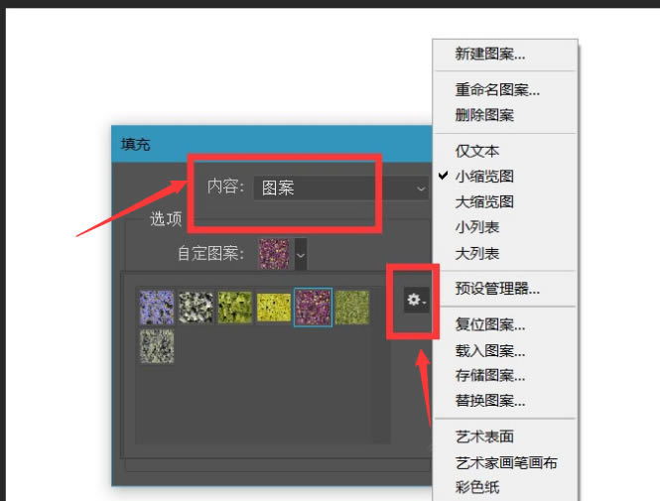The width and height of the screenshot is (660, 501).
Task: Choose 载入图案... menu item
Action: (x=505, y=350)
